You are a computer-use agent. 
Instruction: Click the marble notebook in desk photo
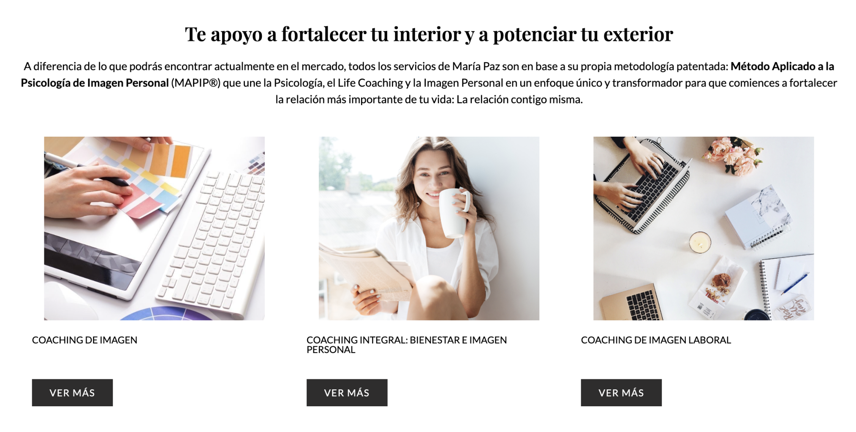coord(758,217)
